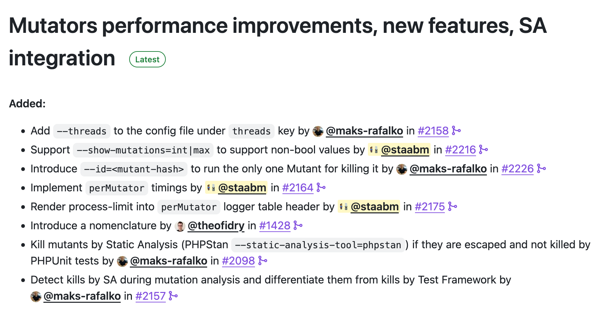Click the merge icon next to #2164

[321, 188]
